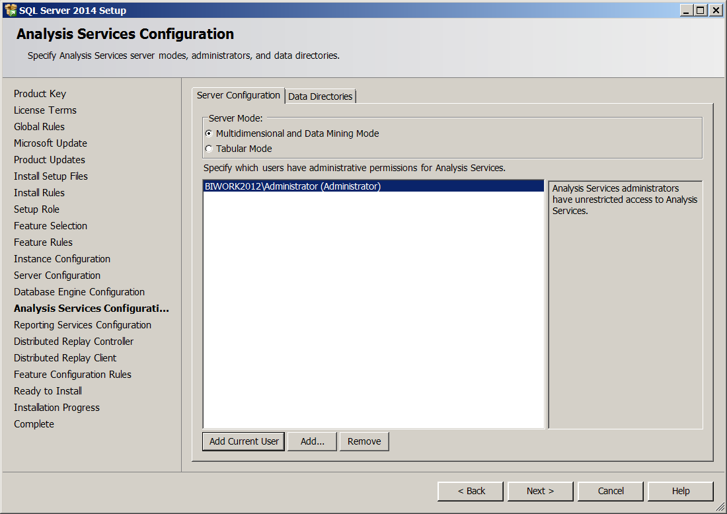
Task: Open setup Help
Action: coord(680,491)
